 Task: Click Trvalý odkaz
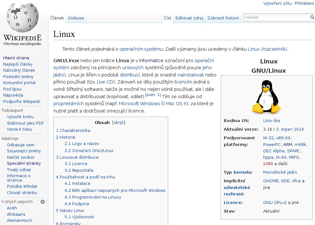tap(19, 170)
